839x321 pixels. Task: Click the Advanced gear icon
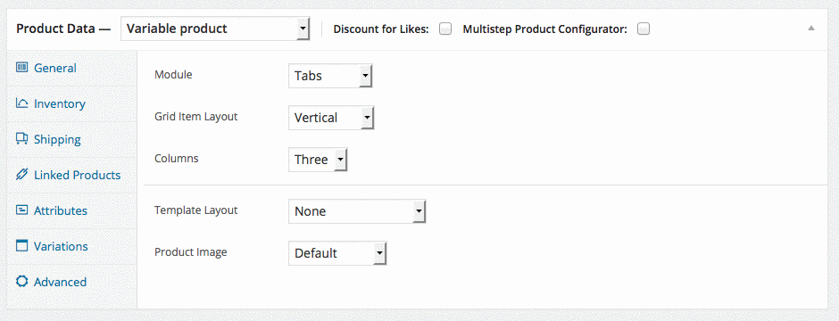point(21,282)
